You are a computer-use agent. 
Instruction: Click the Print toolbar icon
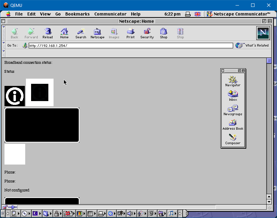pyautogui.click(x=131, y=33)
